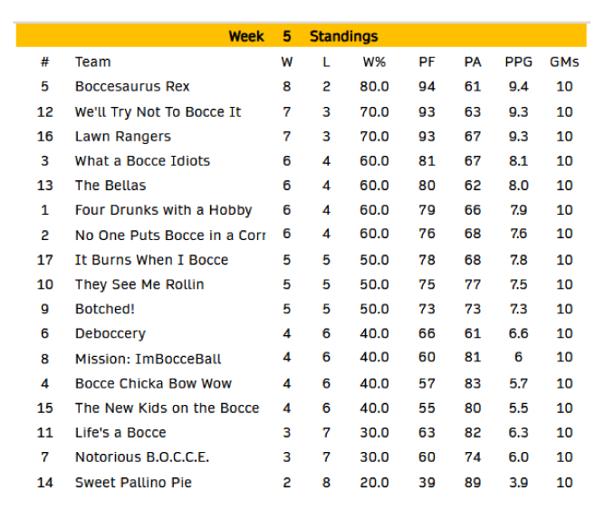This screenshot has height=510, width=604.
Task: Click The Bellas team name
Action: coord(107,186)
